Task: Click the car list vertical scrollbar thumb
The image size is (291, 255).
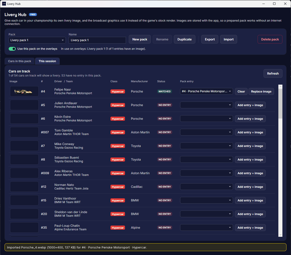Action: (x=280, y=103)
